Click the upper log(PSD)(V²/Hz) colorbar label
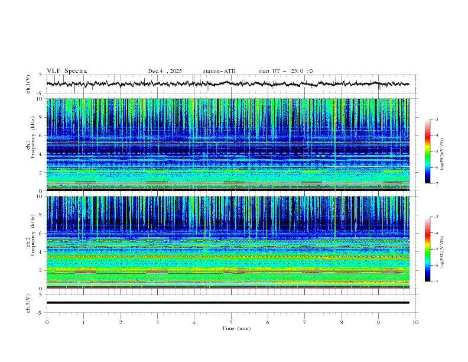Screen dimensions: 468x362 (x=442, y=154)
